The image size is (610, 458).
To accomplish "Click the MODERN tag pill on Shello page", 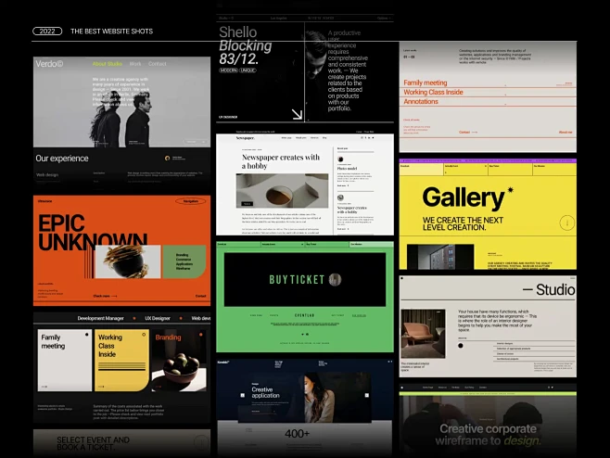I will [228, 70].
